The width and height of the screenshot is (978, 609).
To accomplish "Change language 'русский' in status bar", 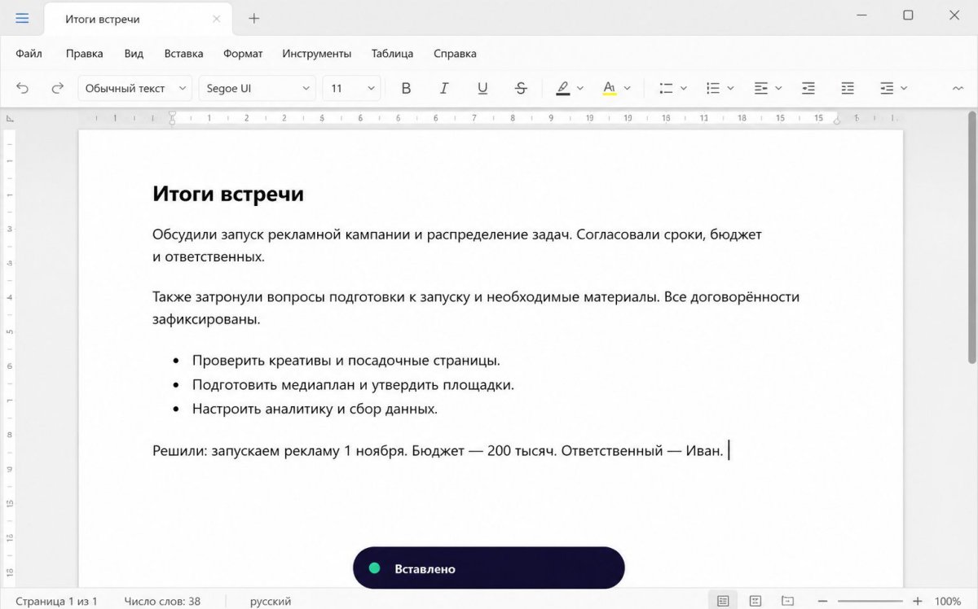I will coord(271,601).
